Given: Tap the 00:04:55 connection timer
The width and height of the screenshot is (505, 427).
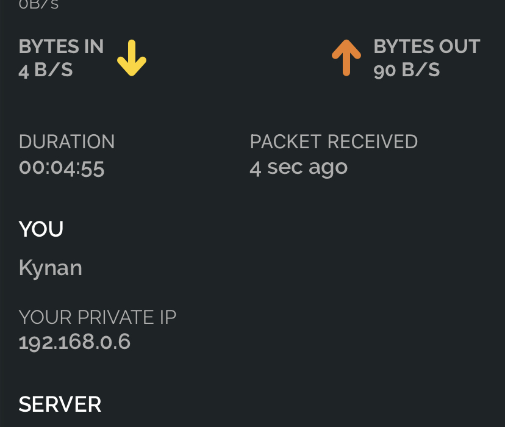Looking at the screenshot, I should pos(62,167).
